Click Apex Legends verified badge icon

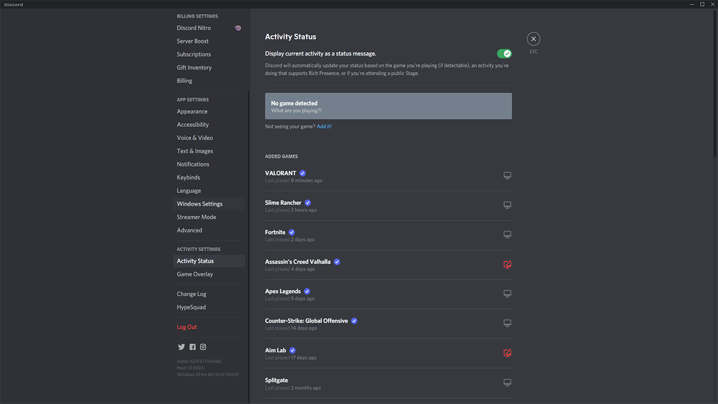[x=307, y=291]
